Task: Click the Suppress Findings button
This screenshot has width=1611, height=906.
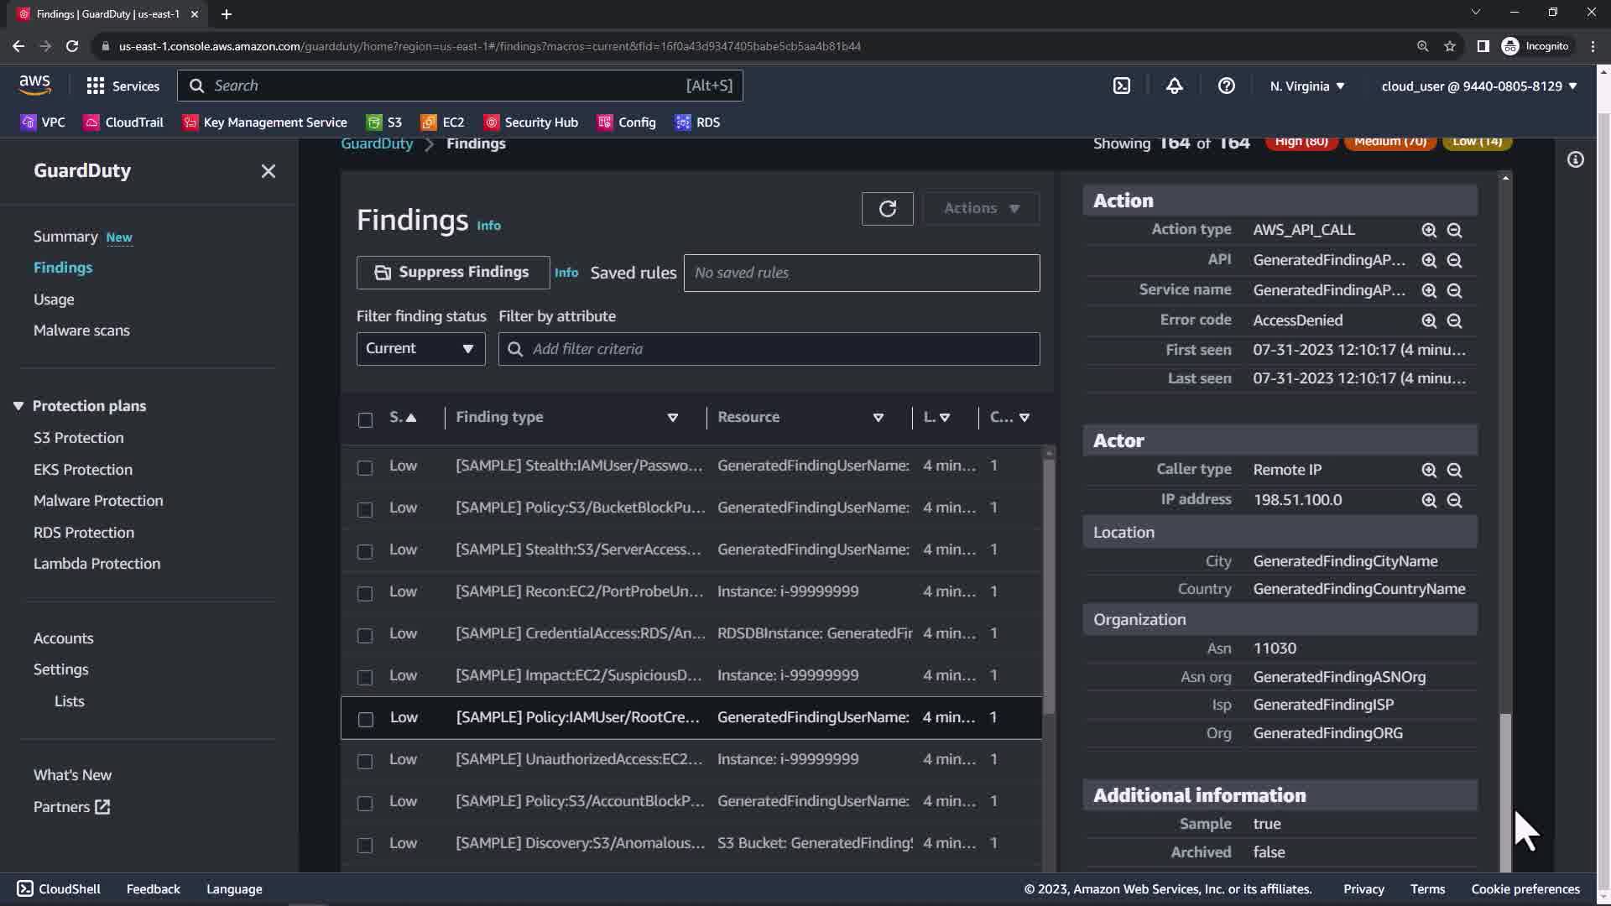Action: (x=453, y=273)
